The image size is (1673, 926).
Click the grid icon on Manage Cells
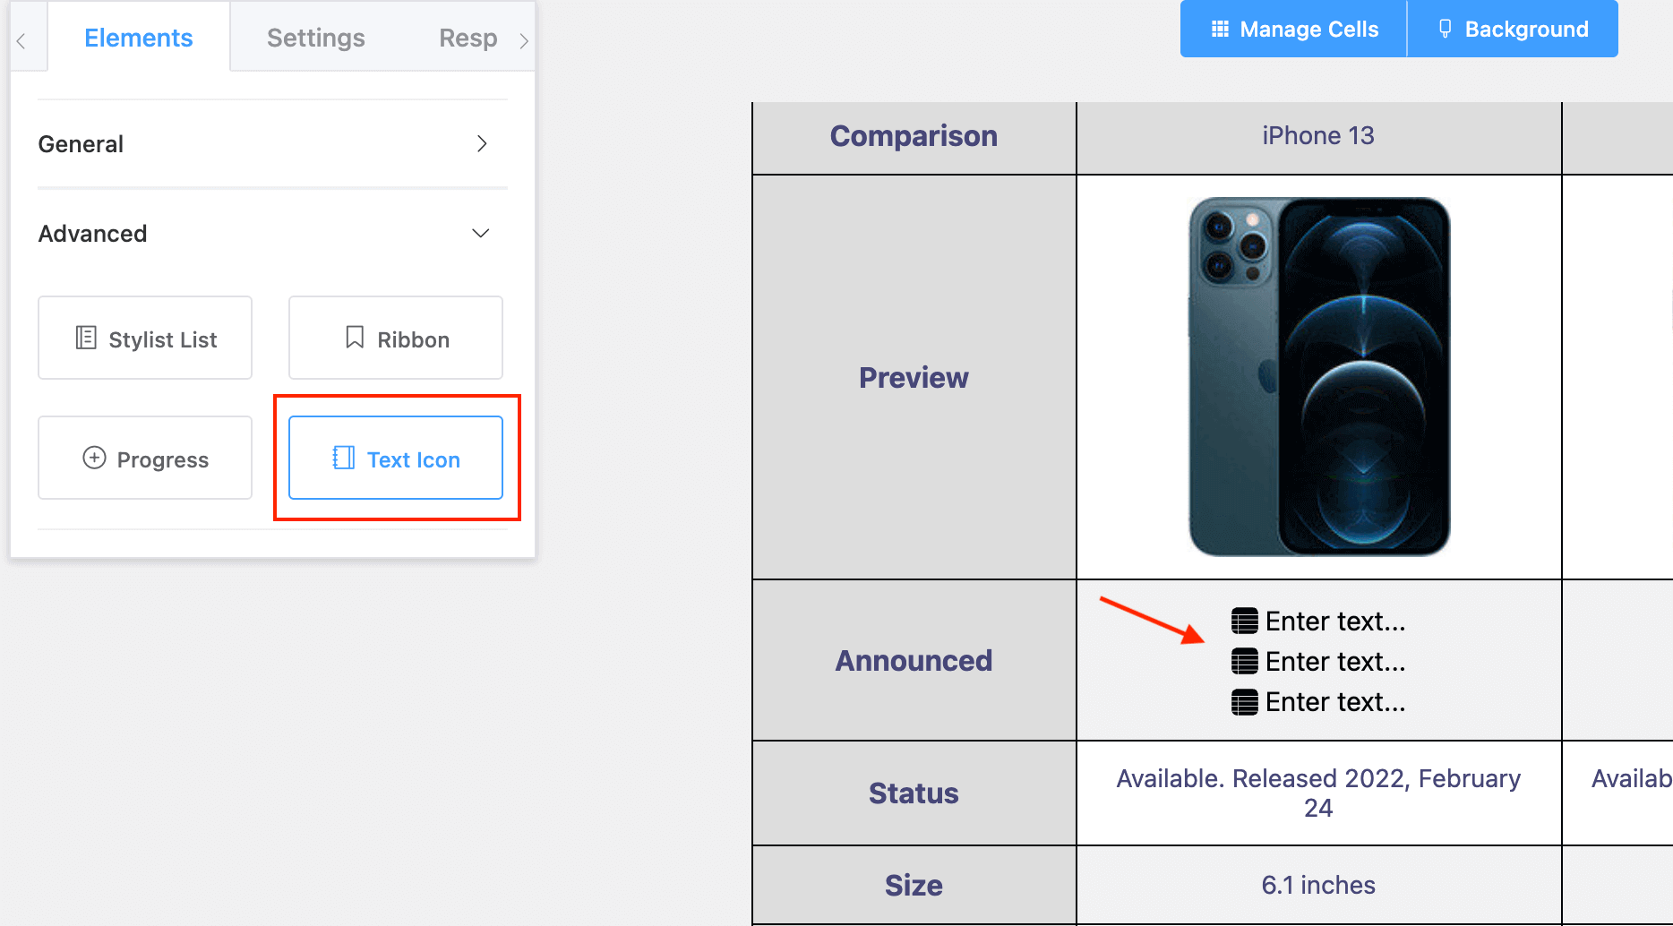(x=1219, y=29)
